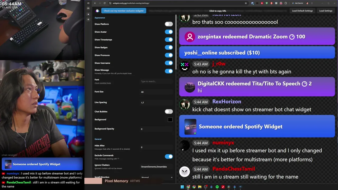
Task: Turn off Exclude Commands switch
Action: [169, 156]
